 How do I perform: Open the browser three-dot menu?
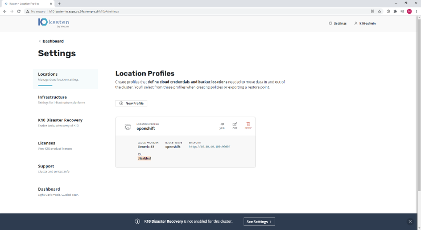tap(416, 11)
